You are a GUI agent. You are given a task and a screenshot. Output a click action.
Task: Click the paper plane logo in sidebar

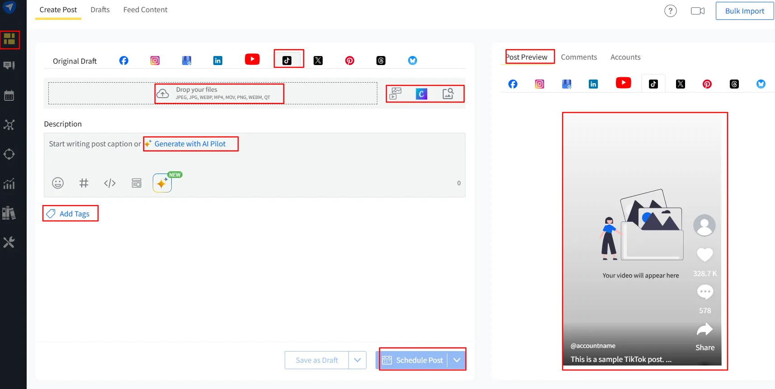(x=9, y=7)
